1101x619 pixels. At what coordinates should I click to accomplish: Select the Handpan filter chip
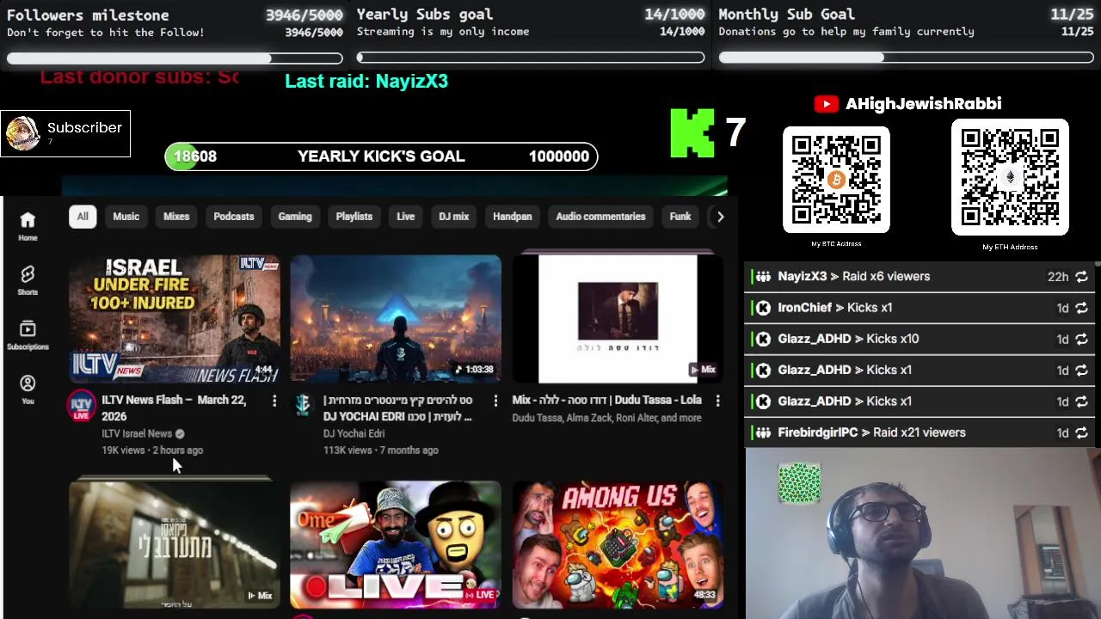pos(513,217)
